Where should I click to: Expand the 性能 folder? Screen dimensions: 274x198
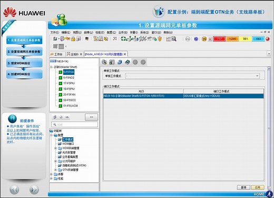click(51, 178)
